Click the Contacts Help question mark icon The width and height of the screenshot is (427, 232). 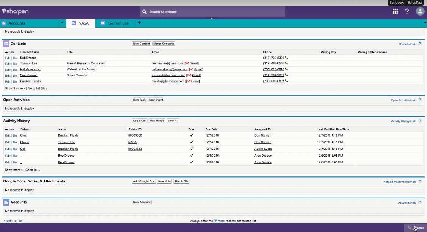click(420, 44)
